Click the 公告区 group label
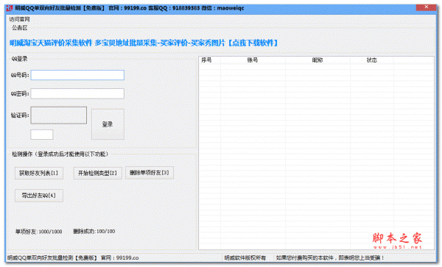442x267 pixels. [20, 27]
